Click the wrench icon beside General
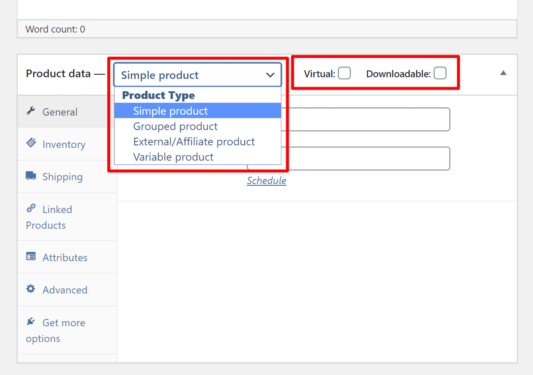The image size is (533, 375). click(x=31, y=111)
